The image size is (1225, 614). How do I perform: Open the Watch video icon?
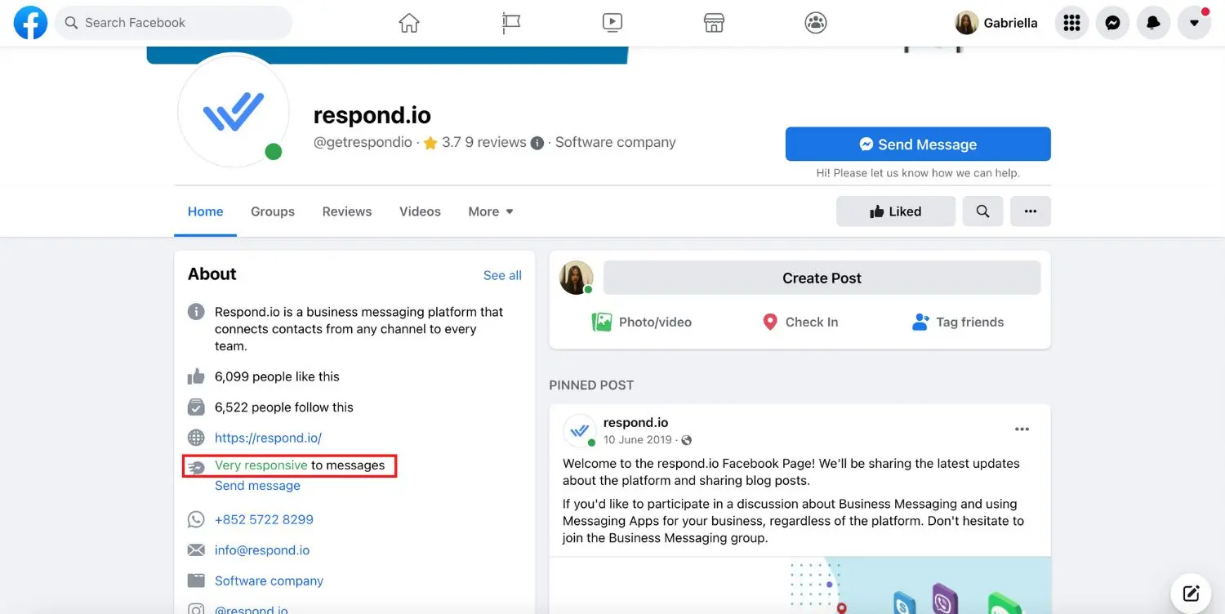[x=612, y=23]
